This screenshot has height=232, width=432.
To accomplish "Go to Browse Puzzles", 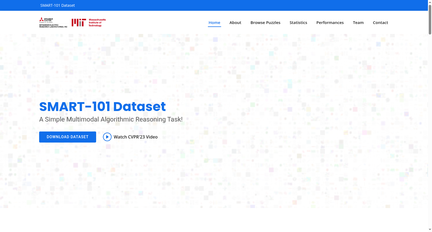I will (265, 23).
